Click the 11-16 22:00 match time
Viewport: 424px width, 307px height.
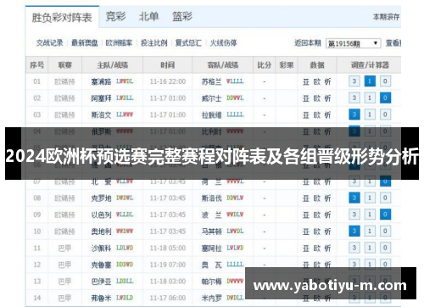(x=168, y=81)
